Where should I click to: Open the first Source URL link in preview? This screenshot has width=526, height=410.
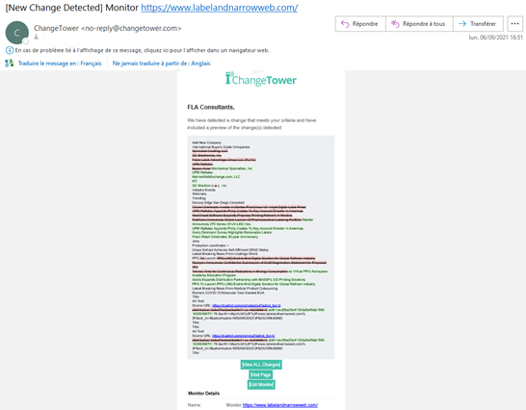[246, 305]
